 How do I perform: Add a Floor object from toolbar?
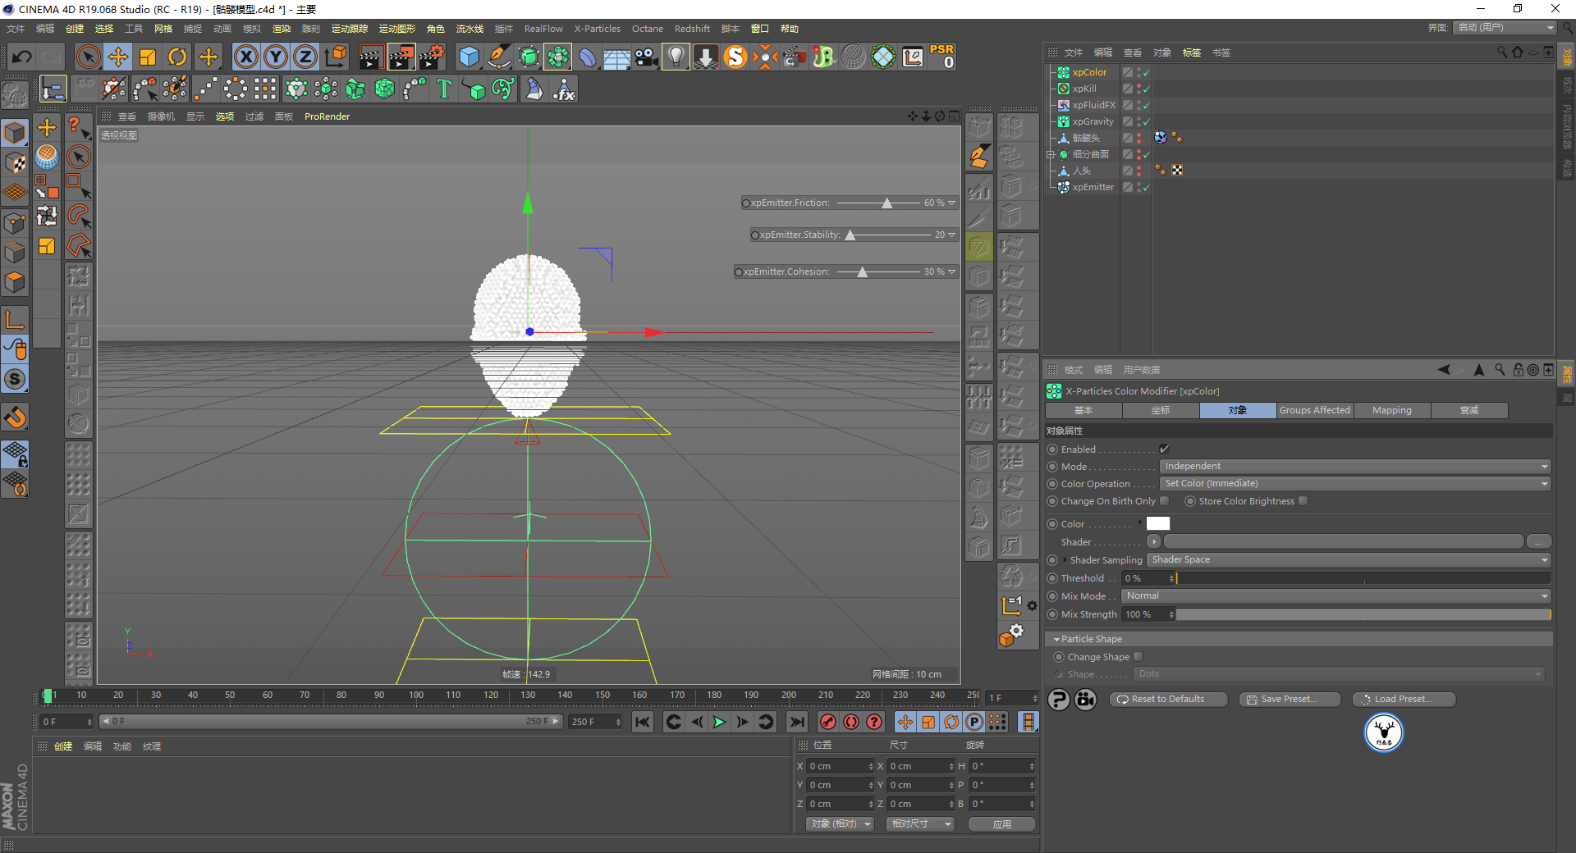[616, 57]
